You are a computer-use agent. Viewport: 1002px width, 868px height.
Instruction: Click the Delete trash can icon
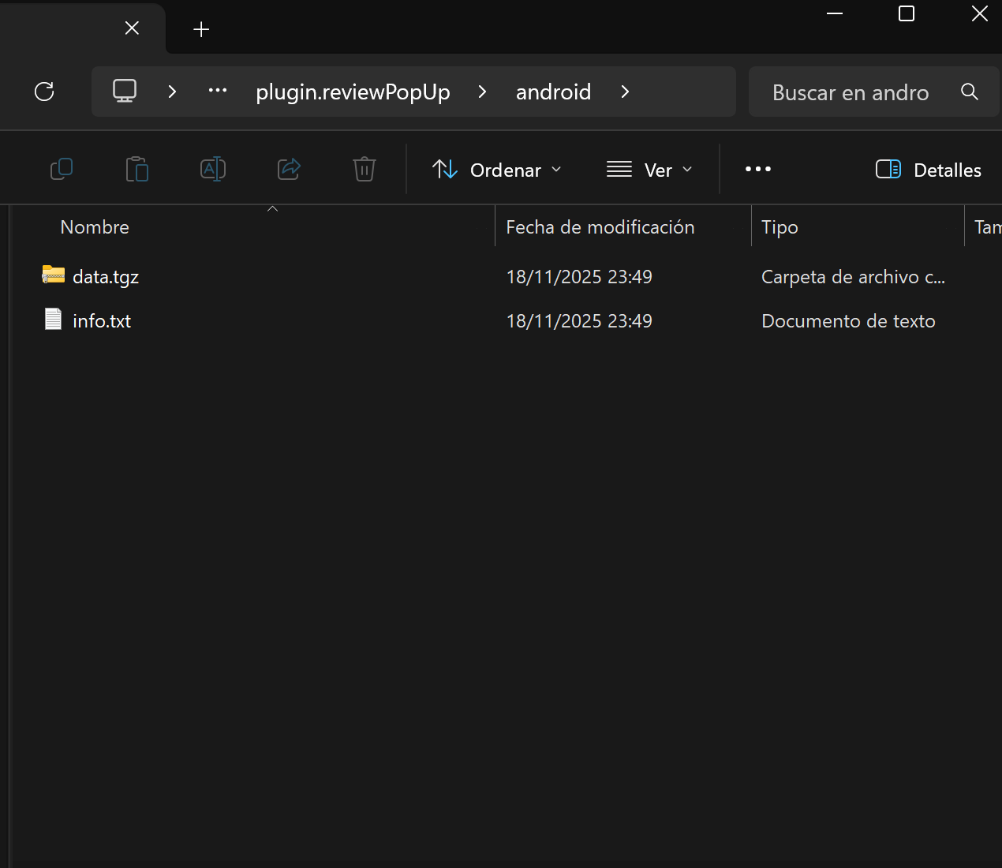pyautogui.click(x=364, y=169)
